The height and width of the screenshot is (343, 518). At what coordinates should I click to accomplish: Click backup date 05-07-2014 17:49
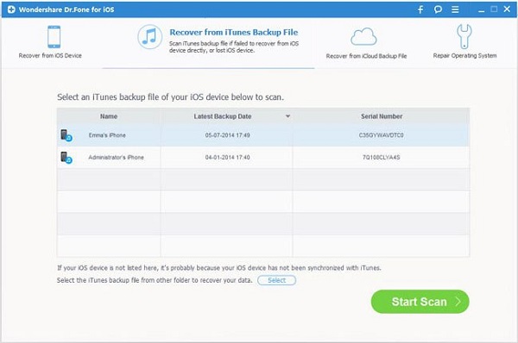click(x=227, y=135)
